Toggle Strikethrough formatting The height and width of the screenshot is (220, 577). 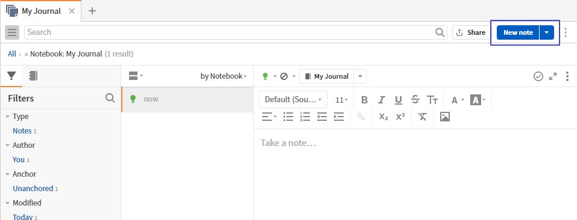coord(415,100)
